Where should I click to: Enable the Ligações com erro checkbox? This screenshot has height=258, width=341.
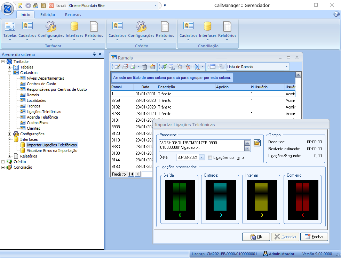coord(210,158)
